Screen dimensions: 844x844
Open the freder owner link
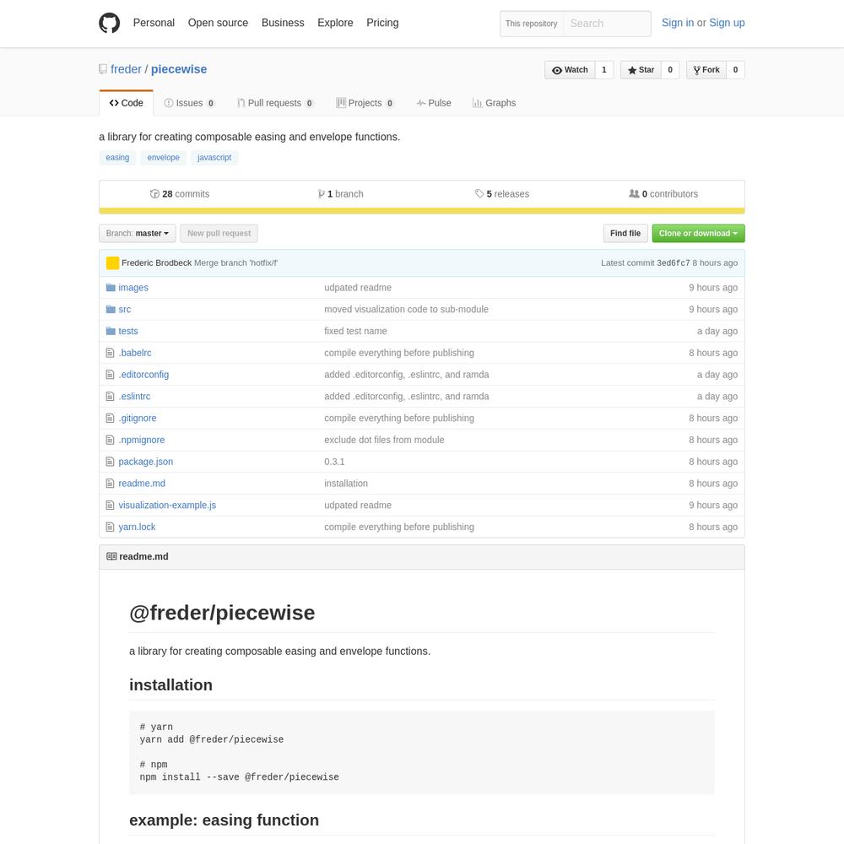pos(126,69)
